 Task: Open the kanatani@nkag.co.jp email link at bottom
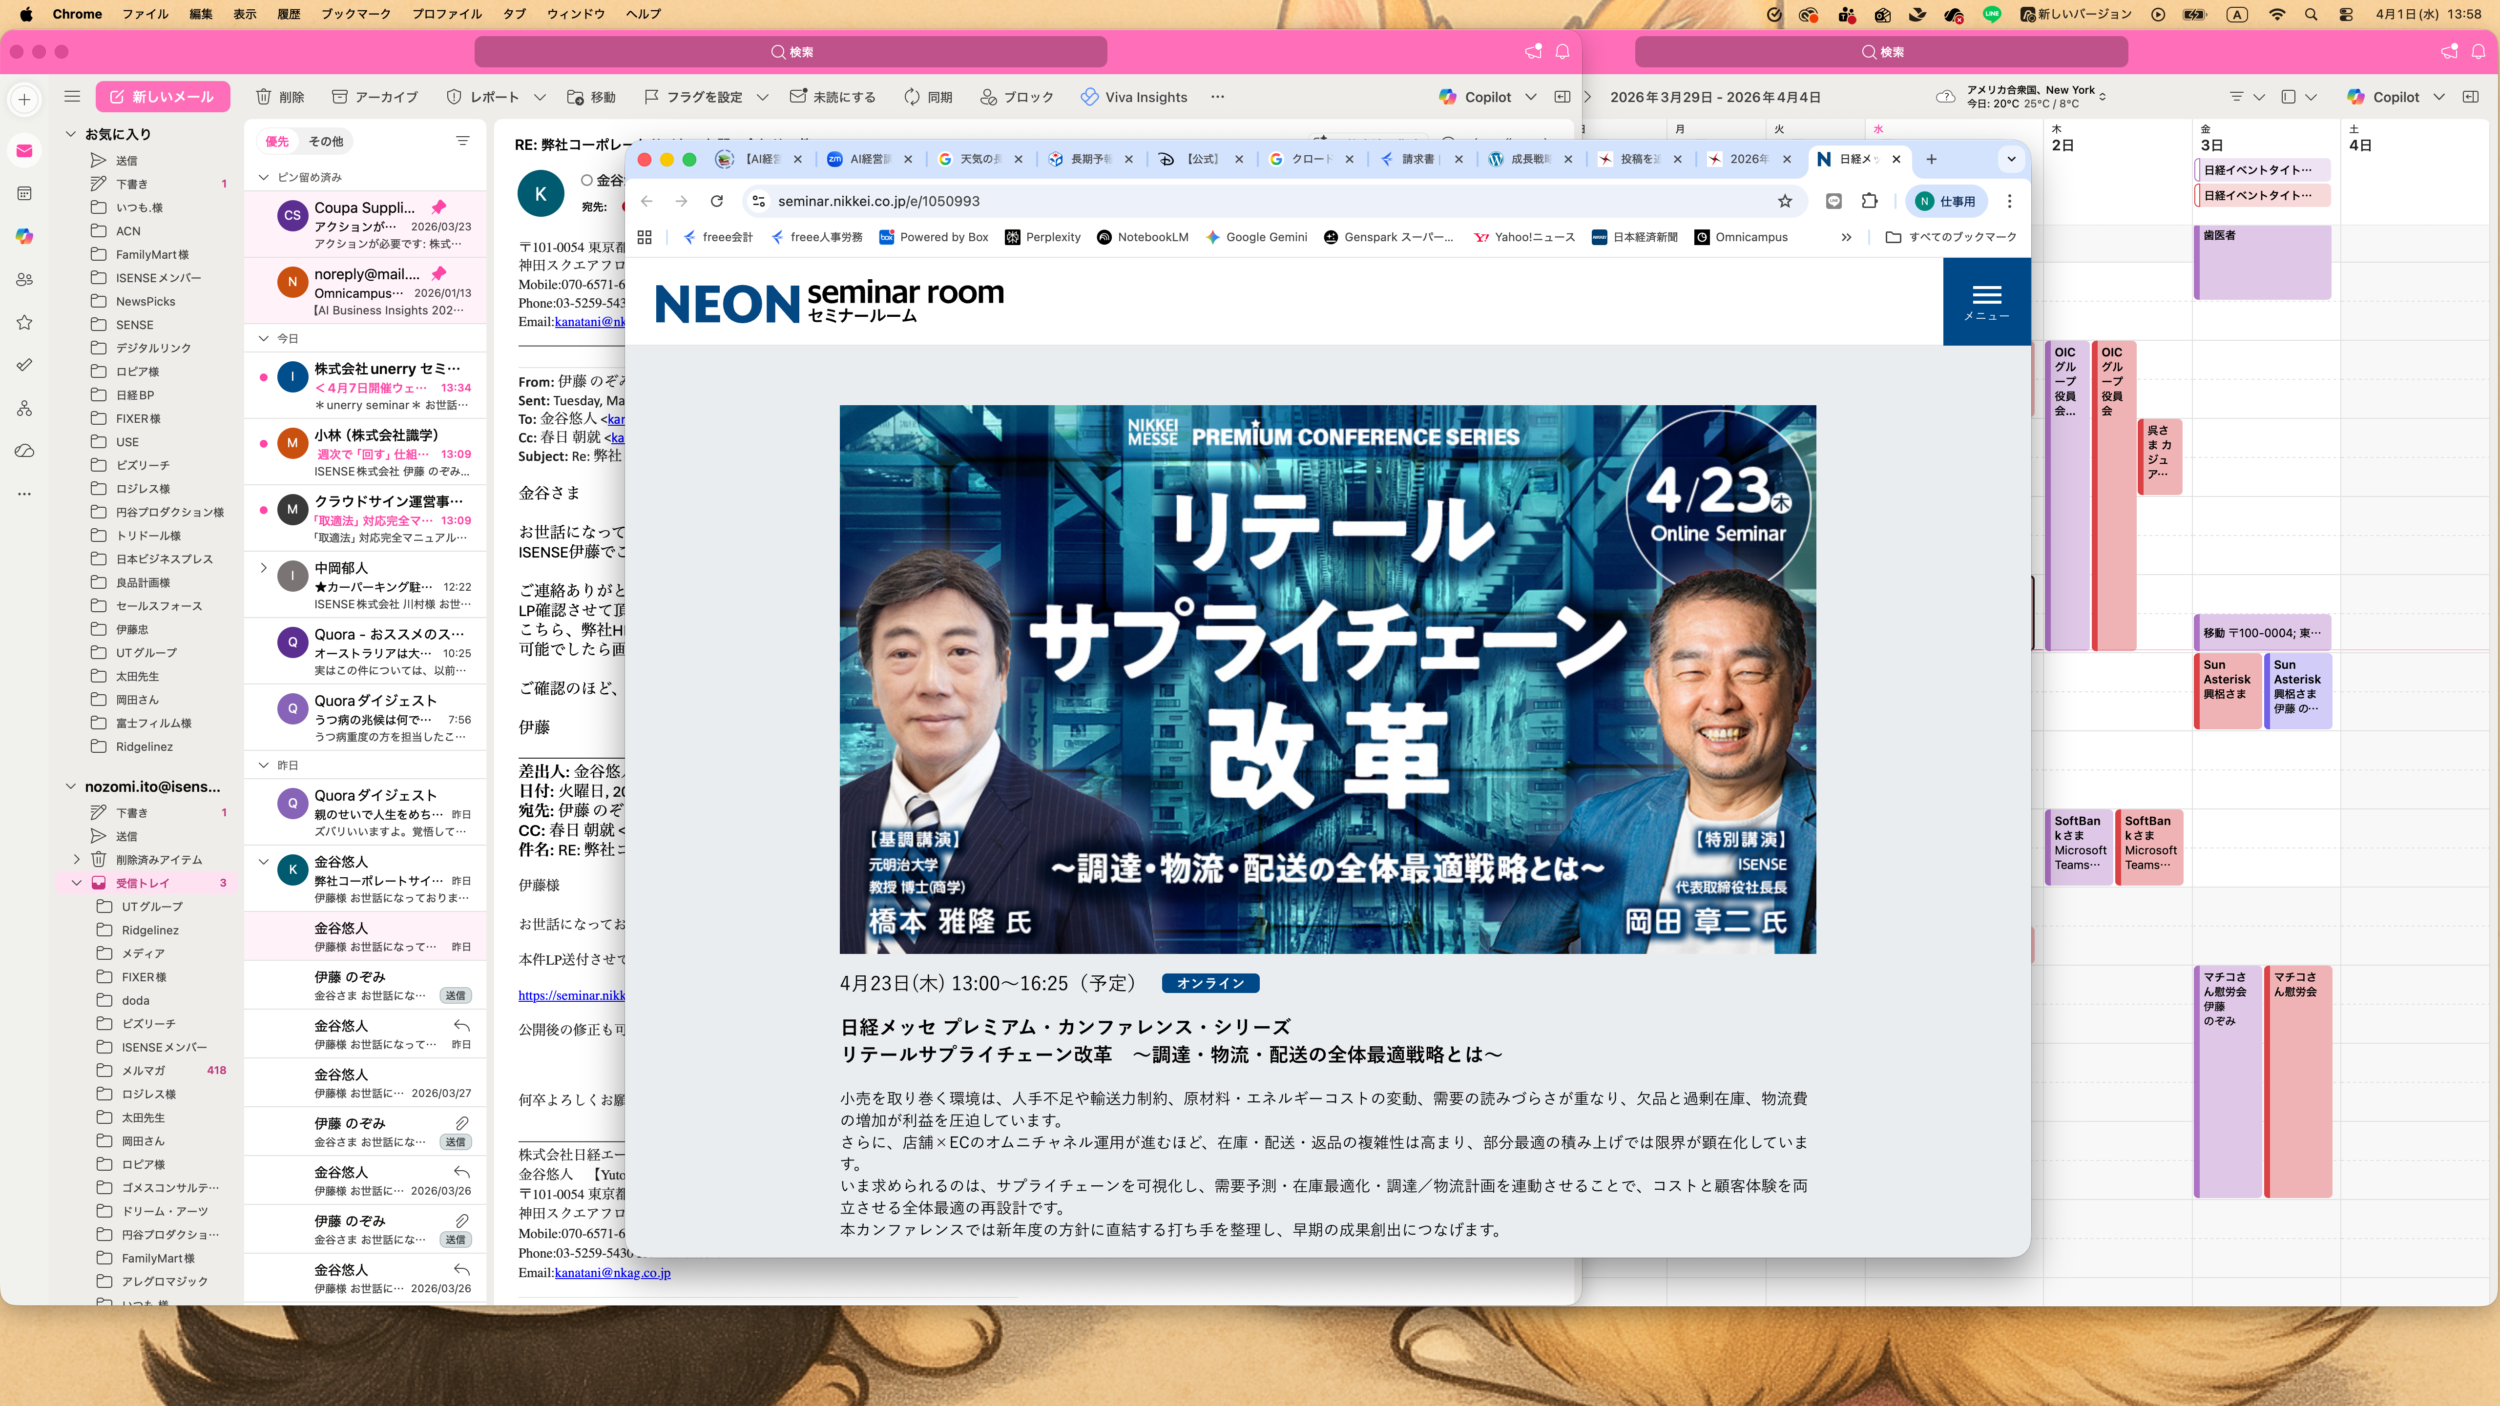coord(611,1273)
